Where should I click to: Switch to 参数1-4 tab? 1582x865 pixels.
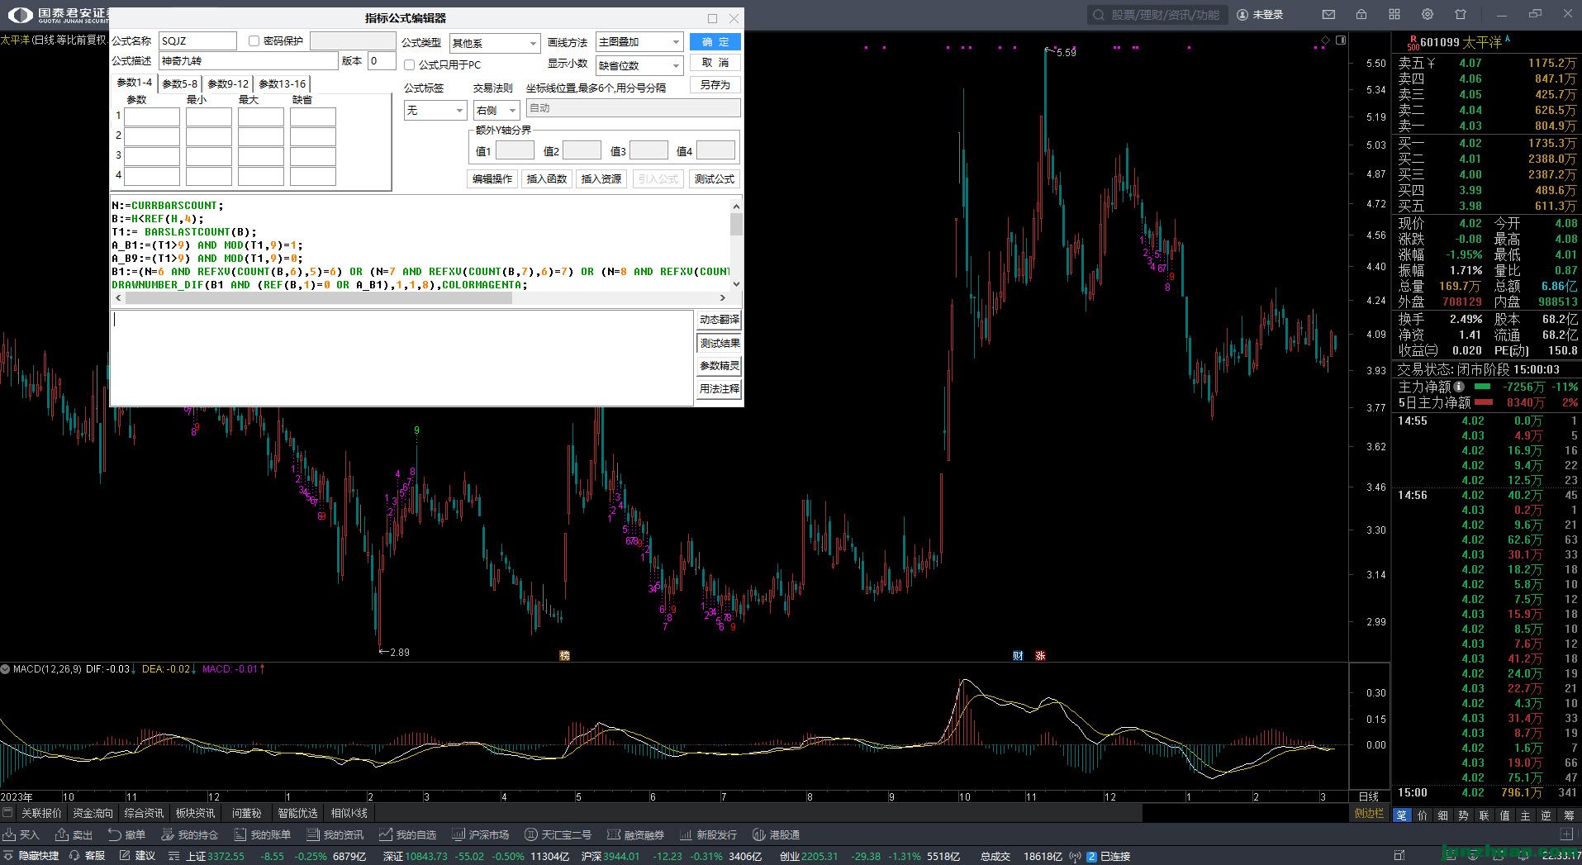[134, 83]
